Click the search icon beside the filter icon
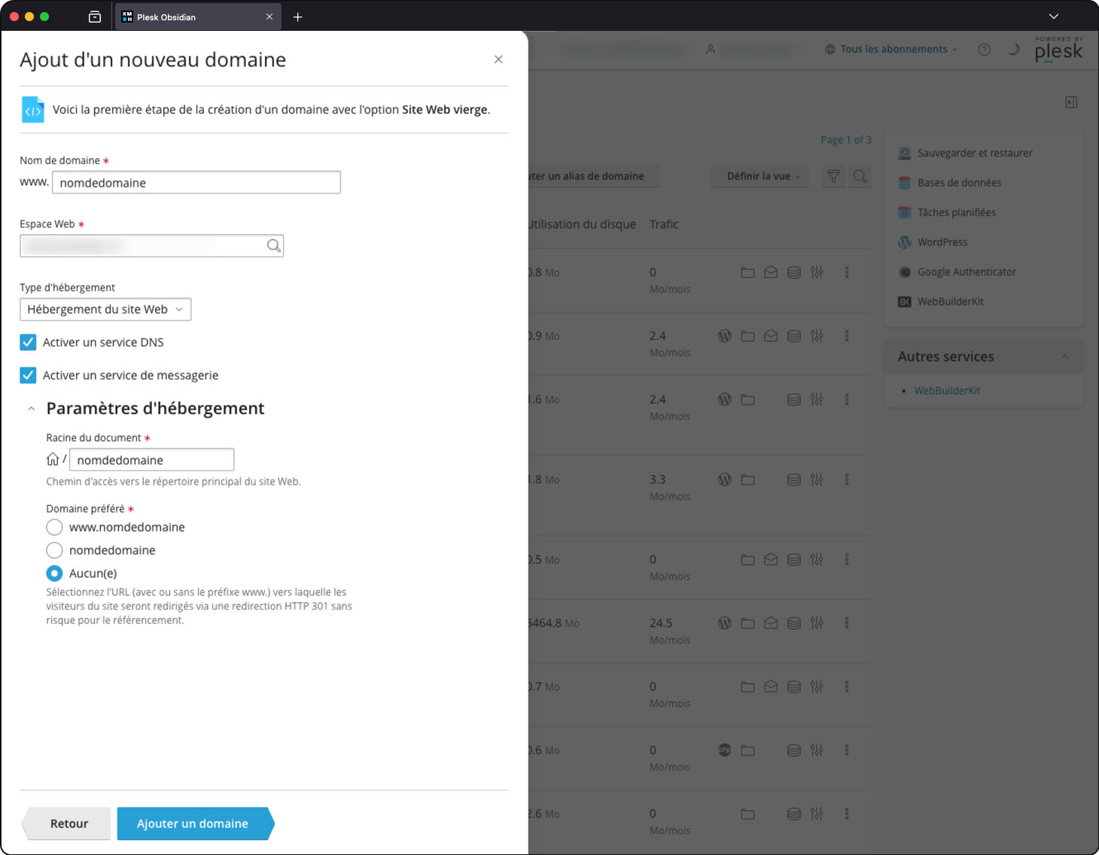This screenshot has height=855, width=1099. (x=860, y=176)
